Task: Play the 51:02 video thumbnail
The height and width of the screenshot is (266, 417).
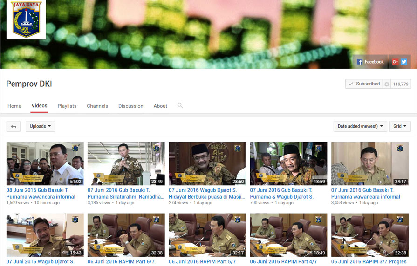Action: [x=45, y=163]
